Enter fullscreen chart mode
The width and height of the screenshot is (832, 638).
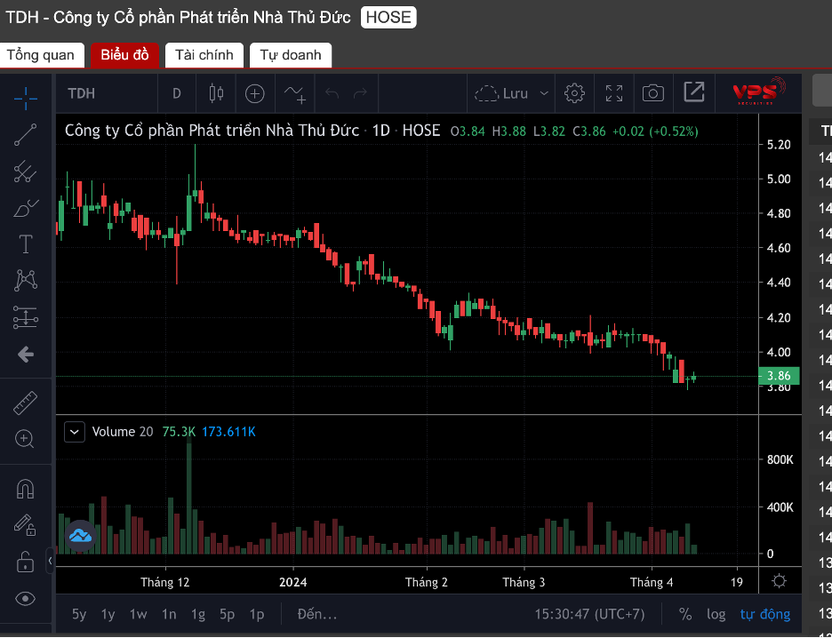tap(614, 93)
